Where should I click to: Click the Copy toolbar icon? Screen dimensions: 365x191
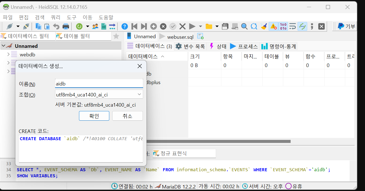point(39,26)
